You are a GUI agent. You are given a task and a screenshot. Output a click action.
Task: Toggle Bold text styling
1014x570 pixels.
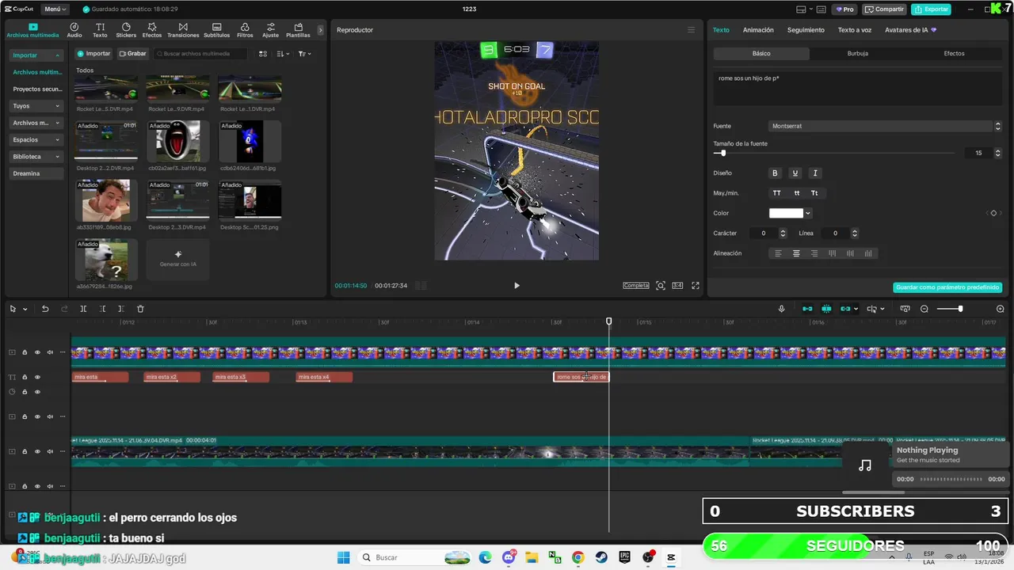pos(776,173)
